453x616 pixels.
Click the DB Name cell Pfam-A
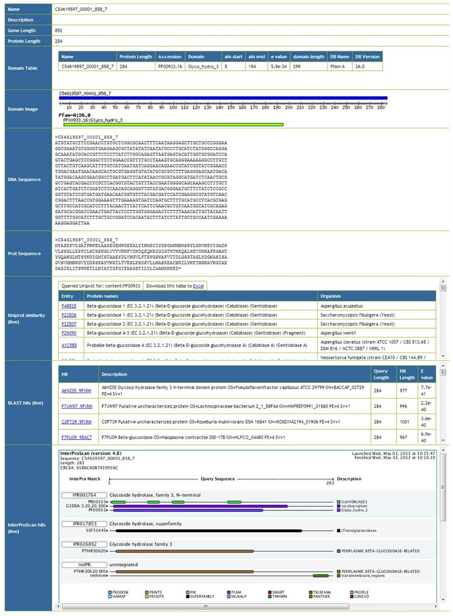(340, 66)
